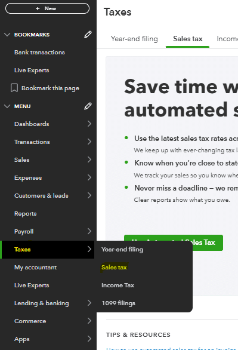This screenshot has height=350, width=238.
Task: Open the Sales menu item
Action: point(22,160)
